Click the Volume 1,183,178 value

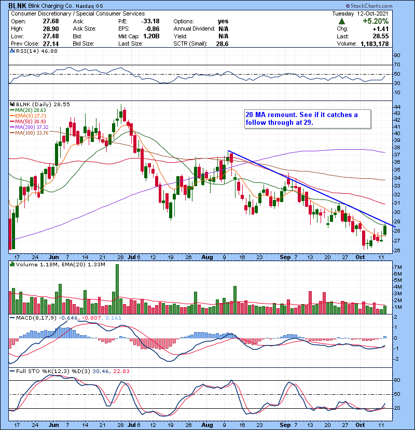click(x=375, y=44)
